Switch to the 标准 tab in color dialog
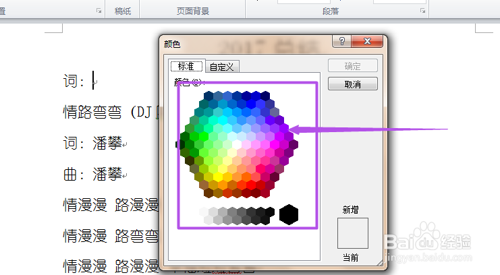 tap(186, 66)
